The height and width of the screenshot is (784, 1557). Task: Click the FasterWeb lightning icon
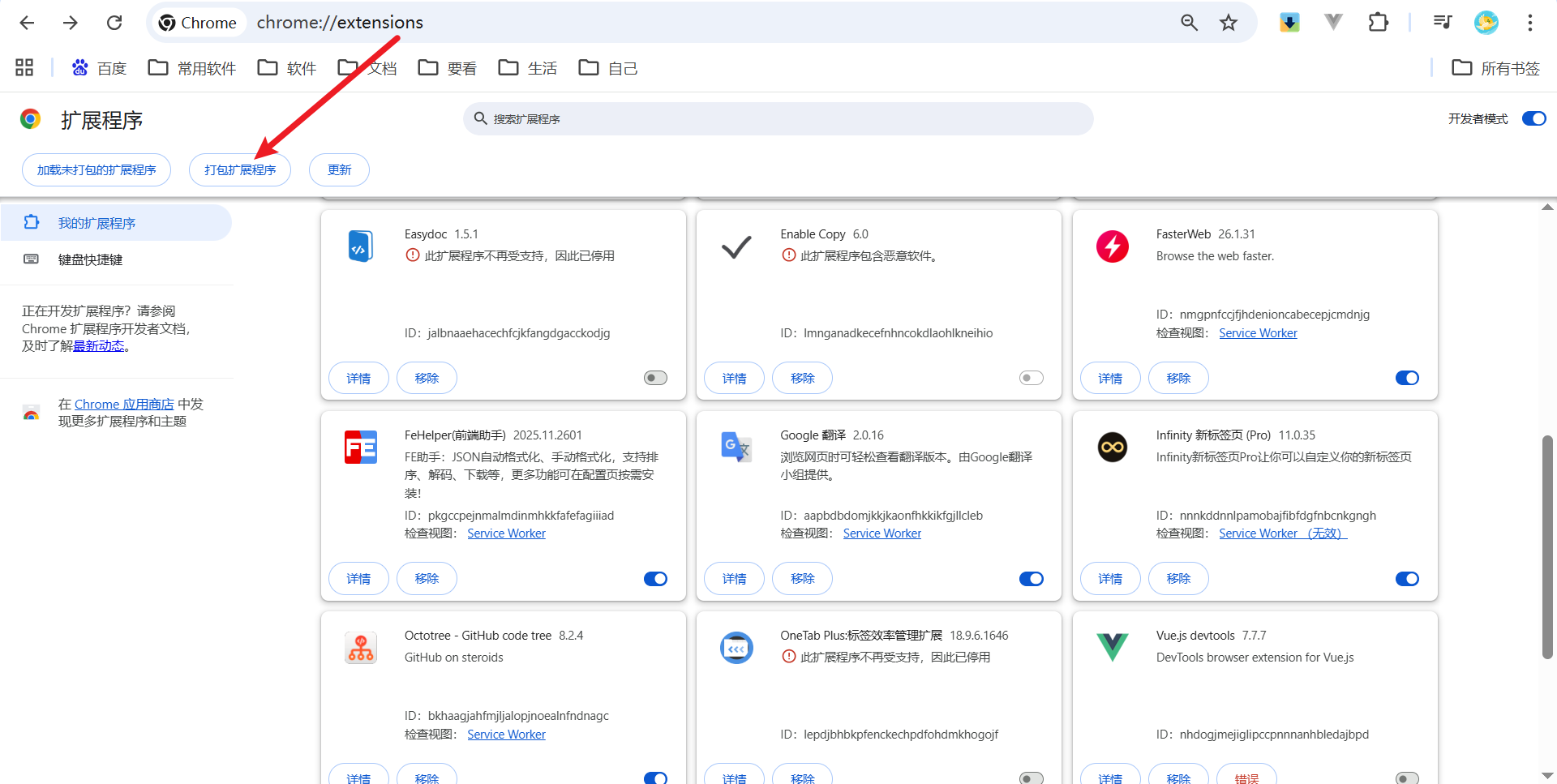click(x=1113, y=246)
